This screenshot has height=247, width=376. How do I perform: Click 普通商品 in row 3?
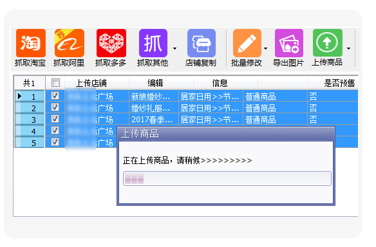(x=276, y=119)
